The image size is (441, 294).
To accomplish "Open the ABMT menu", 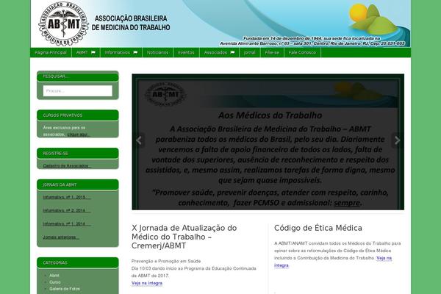I will (x=86, y=53).
